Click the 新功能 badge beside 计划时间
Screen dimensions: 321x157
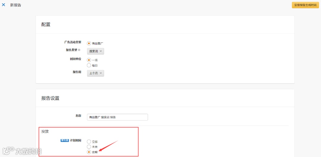65,140
